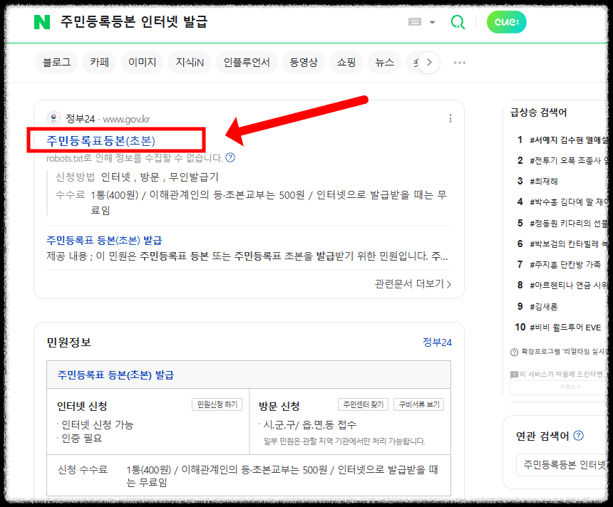Click the on-screen keyboard input icon
This screenshot has height=507, width=613.
click(x=414, y=21)
